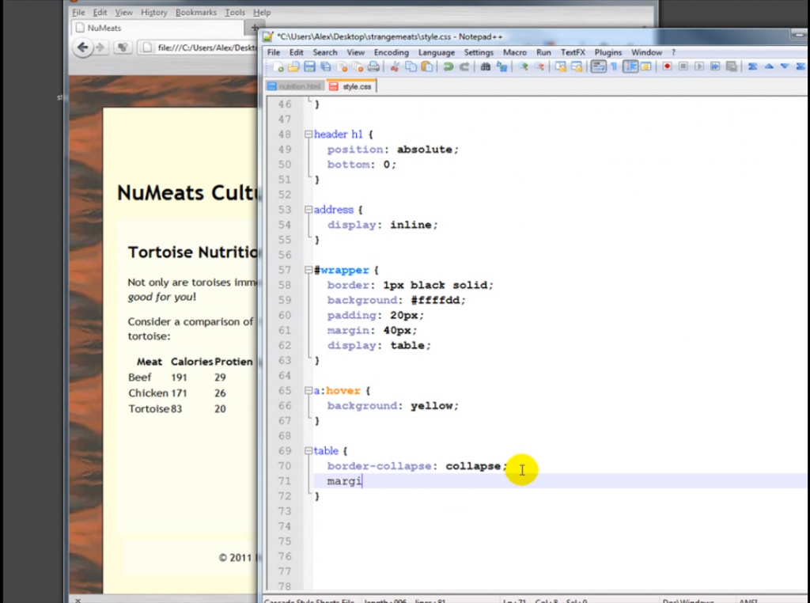Click the Print icon in the toolbar
The width and height of the screenshot is (810, 603).
(x=373, y=67)
